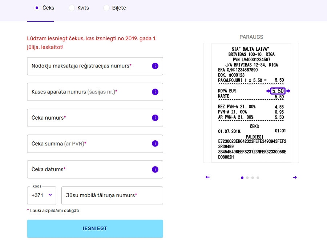Image resolution: width=327 pixels, height=240 pixels.
Task: Focus the Nodokļu maksātāja reģistrācijas numurs field
Action: point(87,66)
